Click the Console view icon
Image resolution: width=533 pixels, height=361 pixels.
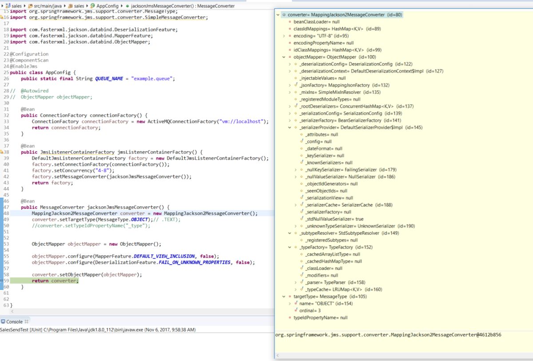coord(3,321)
